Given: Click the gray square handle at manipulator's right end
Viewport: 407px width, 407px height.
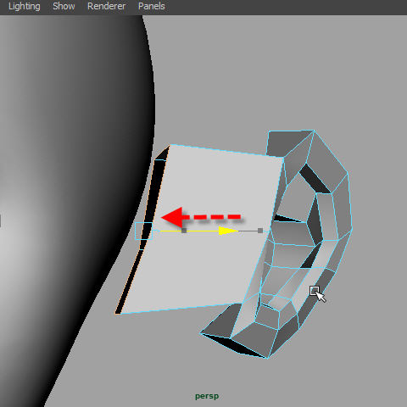Looking at the screenshot, I should (260, 231).
